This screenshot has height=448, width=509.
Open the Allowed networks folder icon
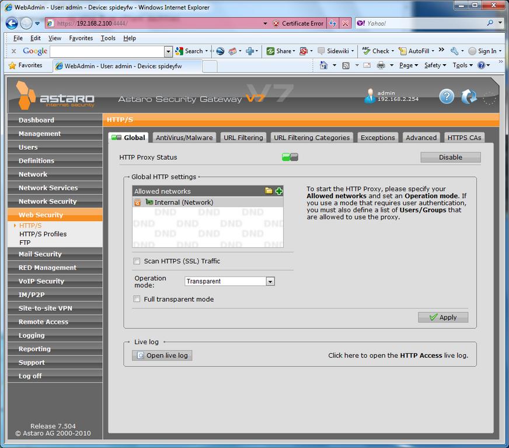coord(269,191)
